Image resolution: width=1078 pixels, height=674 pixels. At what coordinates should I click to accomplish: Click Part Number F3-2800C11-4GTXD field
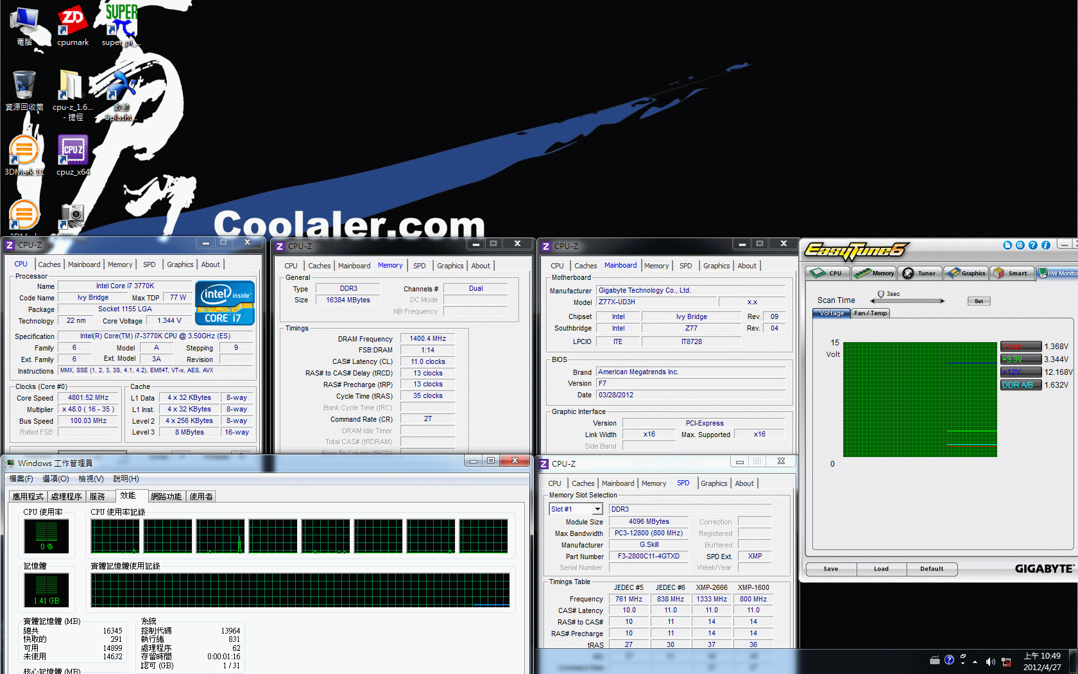(648, 556)
